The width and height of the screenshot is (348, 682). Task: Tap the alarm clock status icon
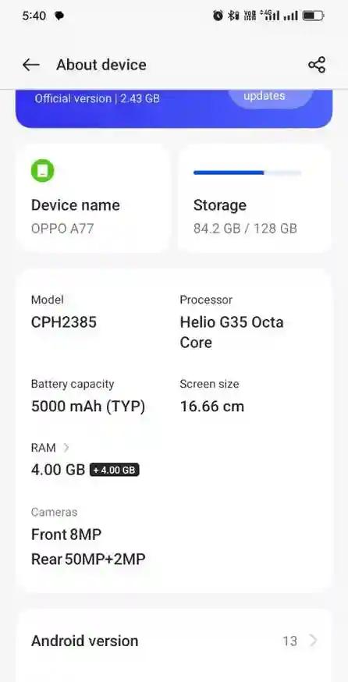pos(218,16)
